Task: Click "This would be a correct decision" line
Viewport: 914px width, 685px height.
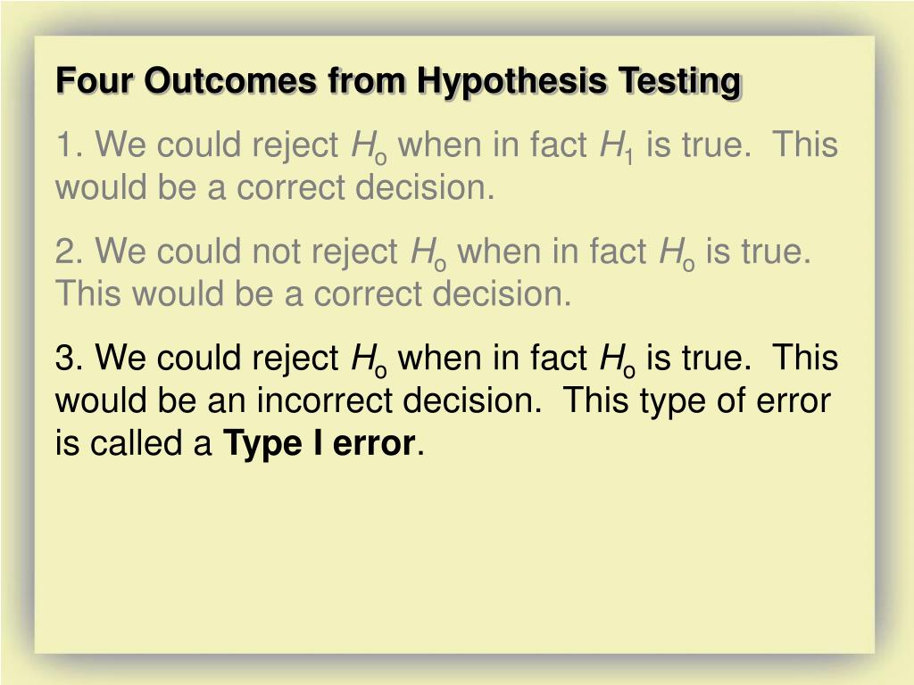Action: [x=313, y=293]
